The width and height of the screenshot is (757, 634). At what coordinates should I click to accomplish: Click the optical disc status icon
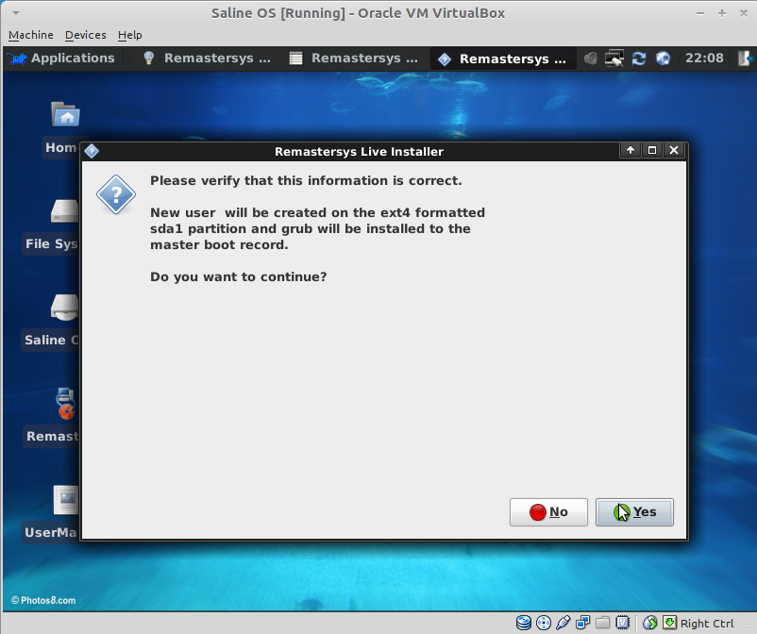[x=544, y=623]
